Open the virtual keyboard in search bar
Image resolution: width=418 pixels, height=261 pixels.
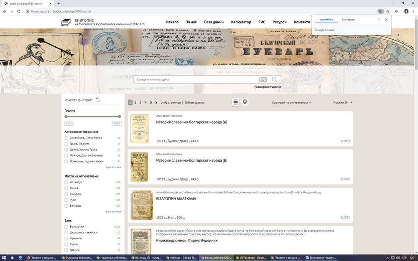click(x=263, y=79)
